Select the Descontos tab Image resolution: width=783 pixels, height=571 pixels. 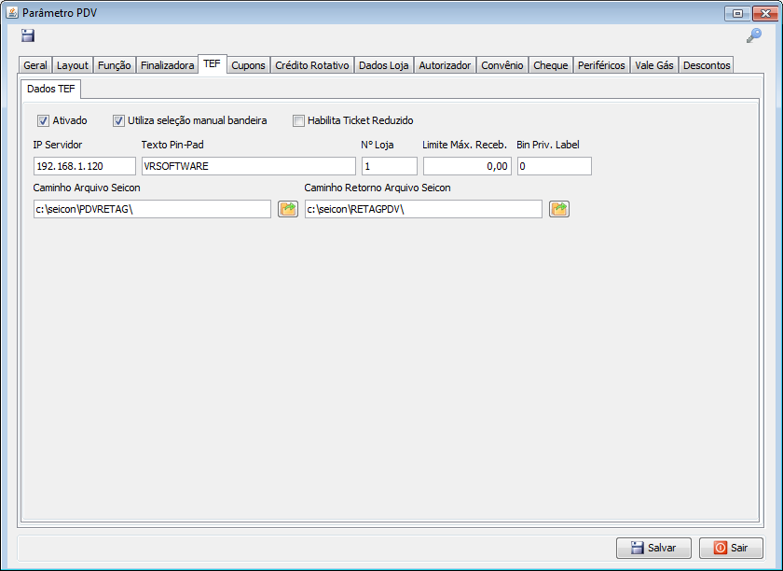point(707,65)
